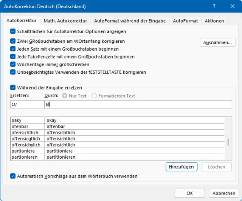242x201 pixels.
Task: Close the AutoKorrektur dialog window
Action: coord(231,6)
